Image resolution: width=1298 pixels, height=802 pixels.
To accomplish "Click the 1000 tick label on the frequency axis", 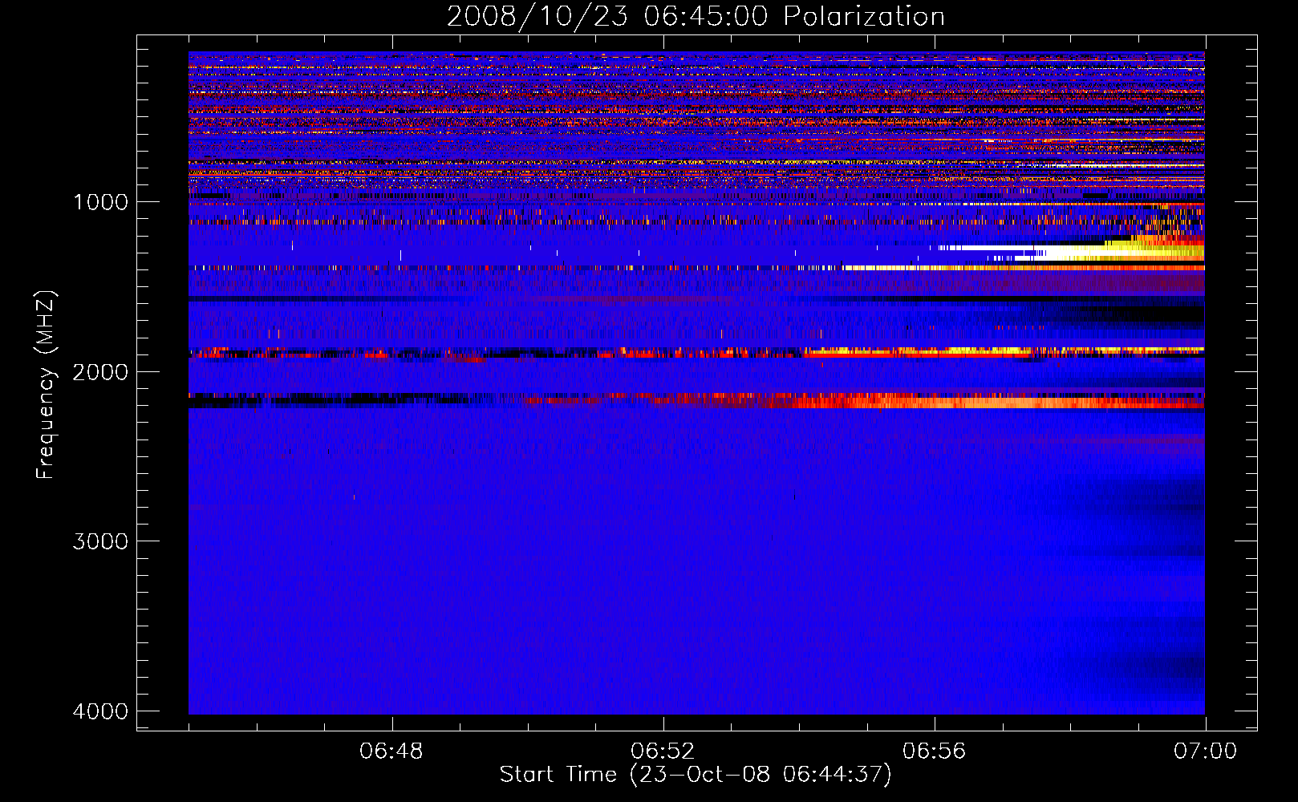I will point(101,201).
